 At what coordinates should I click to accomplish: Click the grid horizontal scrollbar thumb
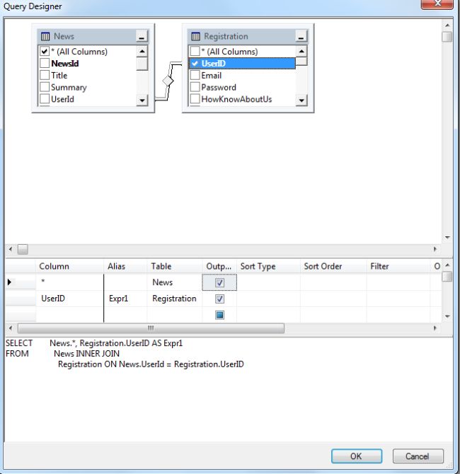151,328
